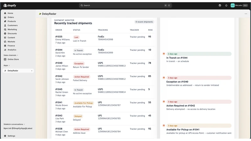This screenshot has height=141, width=251.
Task: Click the Content icon in sidebar
Action: (5, 38)
